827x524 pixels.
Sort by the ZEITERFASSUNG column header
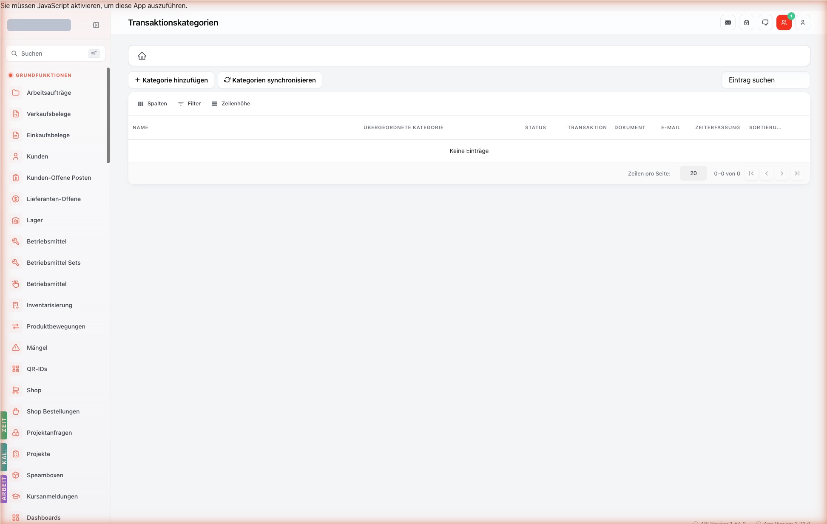(x=718, y=127)
